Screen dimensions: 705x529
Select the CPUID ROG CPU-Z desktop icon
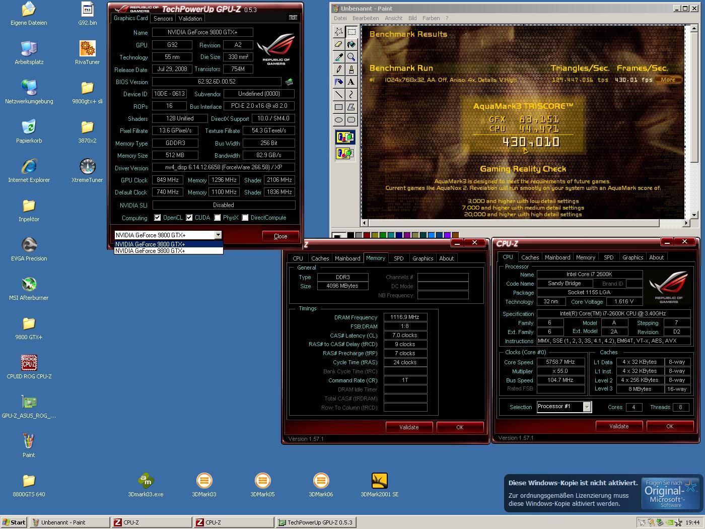(x=29, y=367)
